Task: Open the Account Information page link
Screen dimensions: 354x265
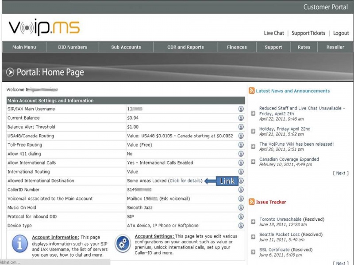Action: [55, 237]
